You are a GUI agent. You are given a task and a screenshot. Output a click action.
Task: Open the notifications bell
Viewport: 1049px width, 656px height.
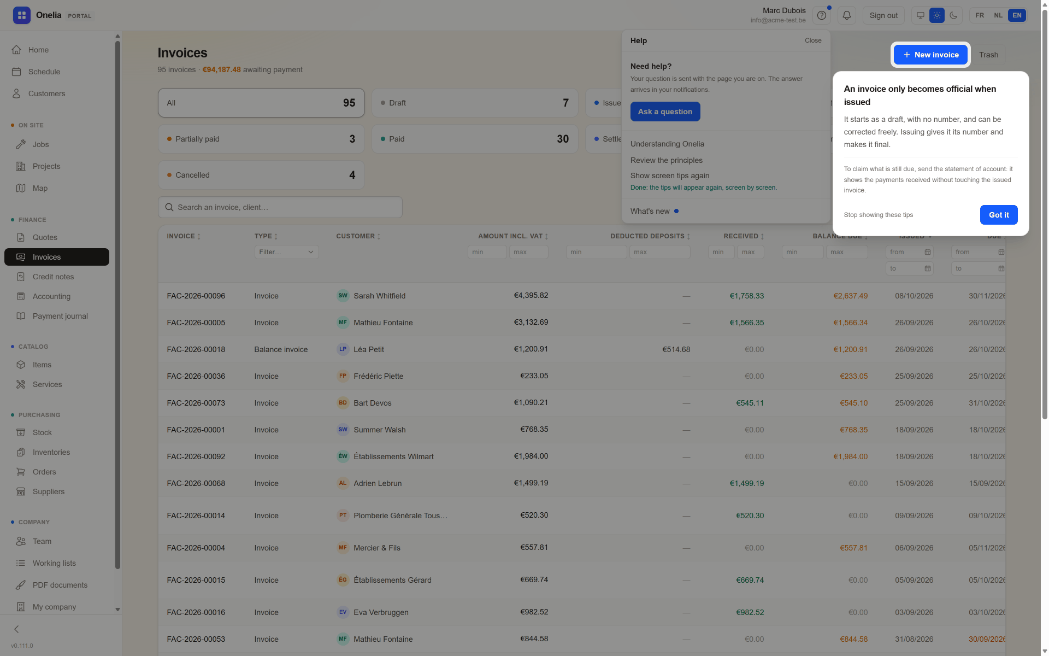pyautogui.click(x=846, y=15)
